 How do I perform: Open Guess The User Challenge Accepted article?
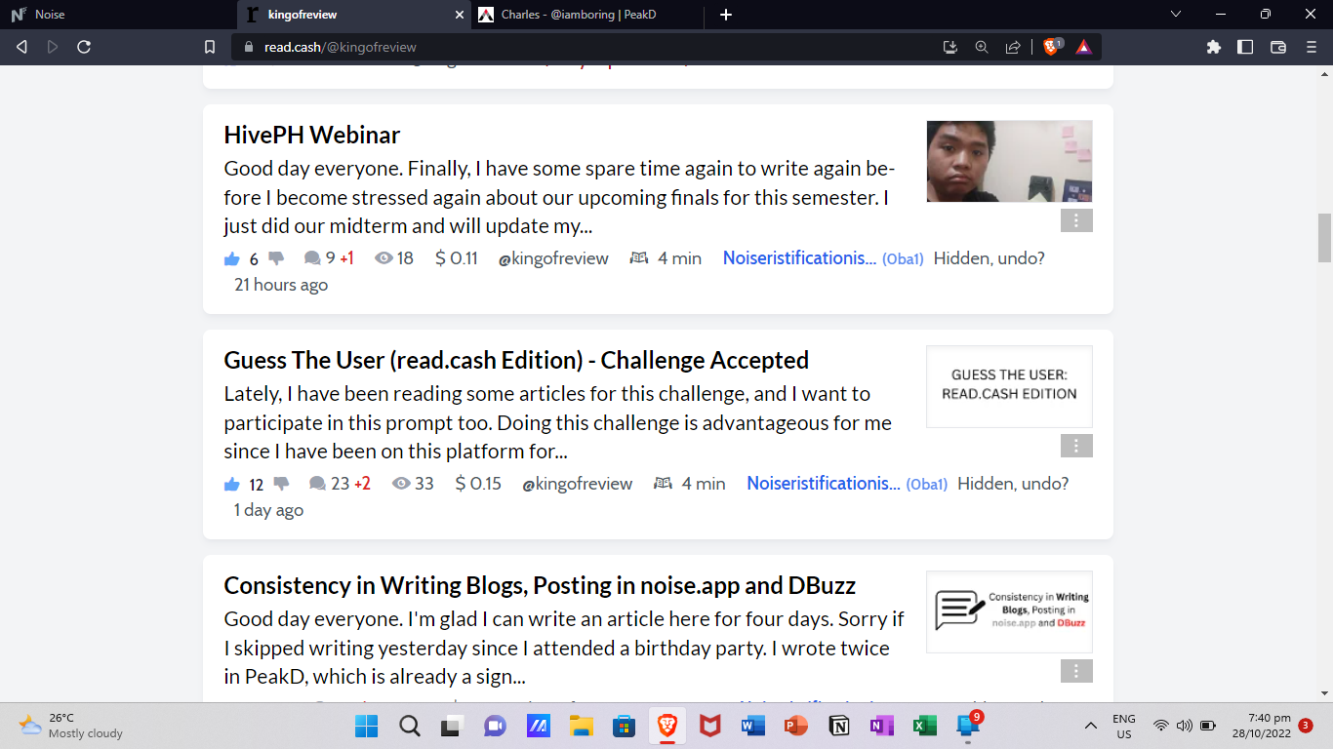click(x=516, y=360)
